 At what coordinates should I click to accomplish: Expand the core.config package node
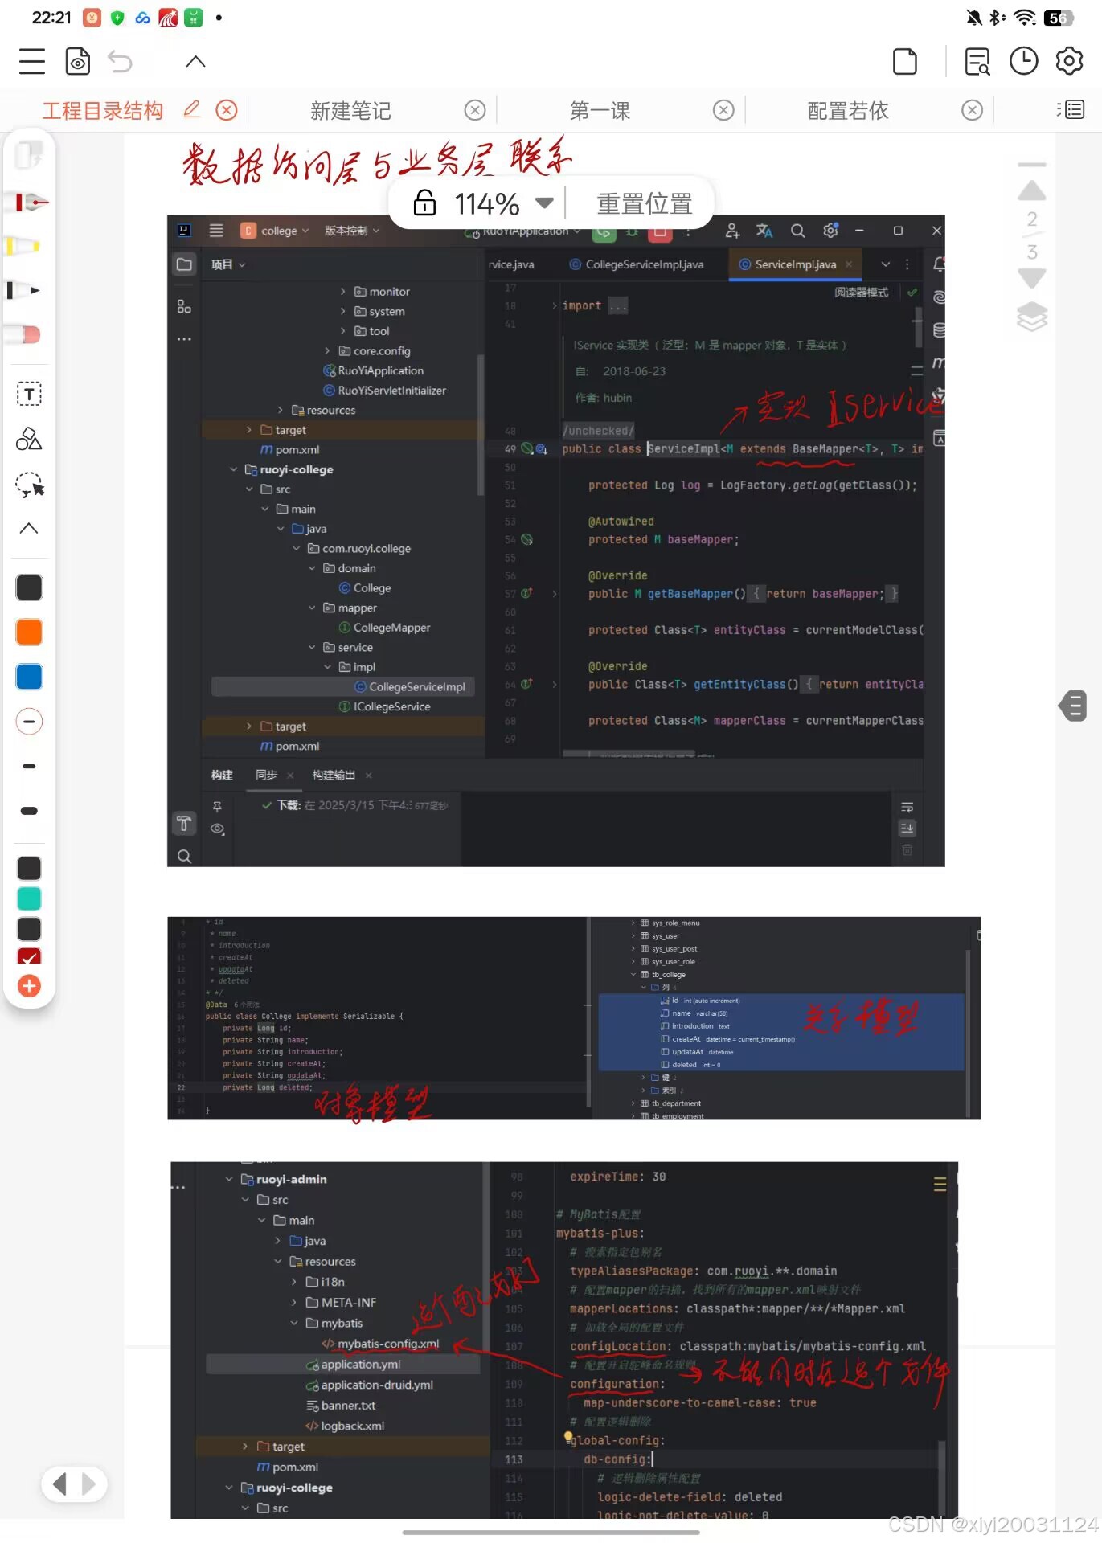(x=327, y=351)
